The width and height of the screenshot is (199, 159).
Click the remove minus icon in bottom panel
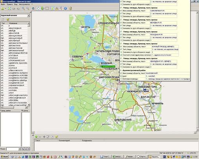(40, 137)
